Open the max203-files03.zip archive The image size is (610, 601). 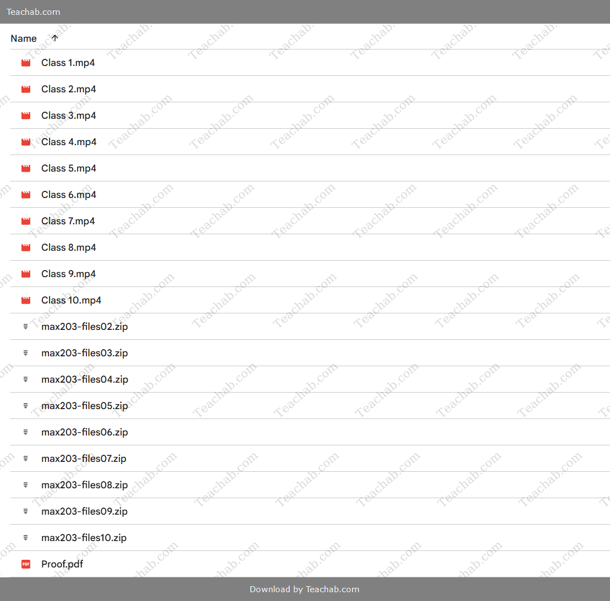click(x=85, y=353)
